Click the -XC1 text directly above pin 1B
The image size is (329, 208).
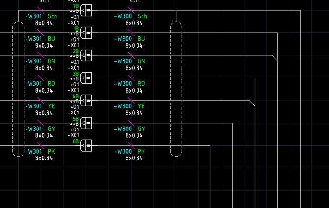coord(74,23)
